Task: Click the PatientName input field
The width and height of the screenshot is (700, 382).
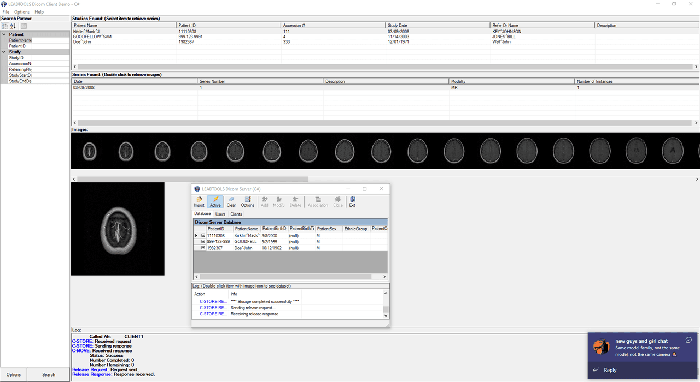Action: (x=51, y=40)
